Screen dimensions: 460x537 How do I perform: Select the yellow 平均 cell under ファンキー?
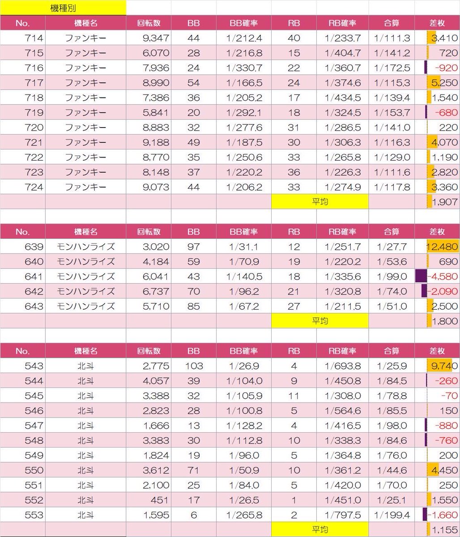[320, 202]
